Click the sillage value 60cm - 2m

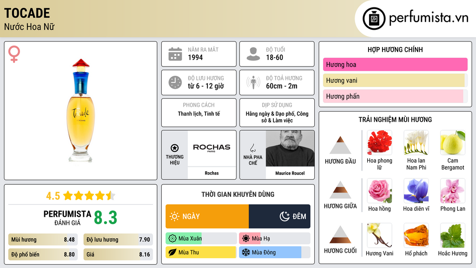(x=282, y=86)
